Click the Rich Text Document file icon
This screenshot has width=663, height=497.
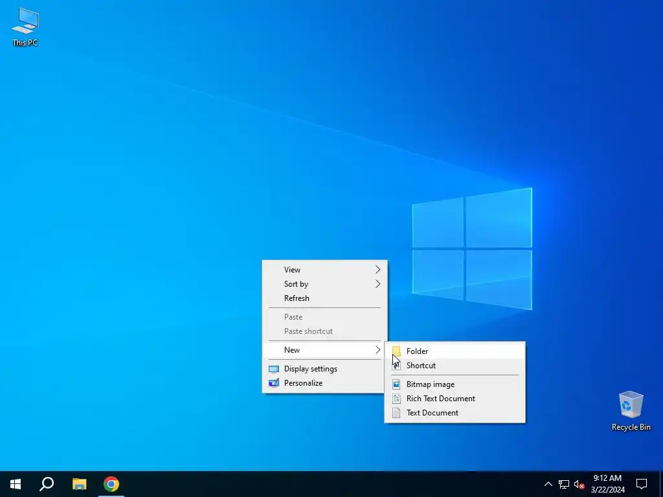click(x=396, y=399)
